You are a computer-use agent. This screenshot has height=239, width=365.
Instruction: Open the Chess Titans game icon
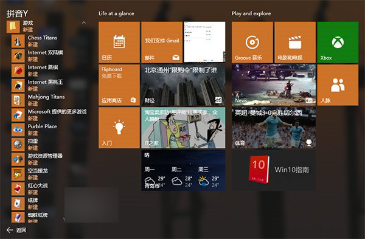click(18, 41)
